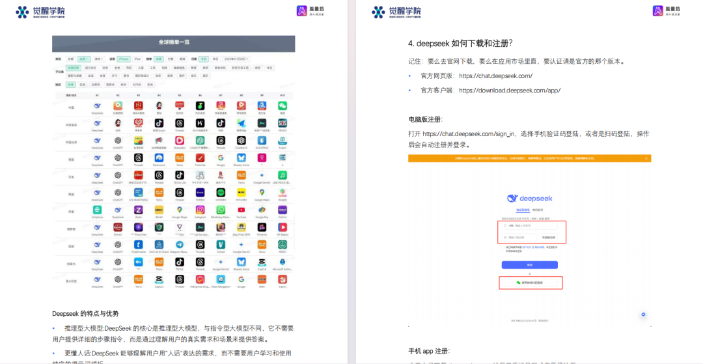This screenshot has height=364, width=703.
Task: Click the 使用微信扫码登录 button
Action: coord(529,283)
